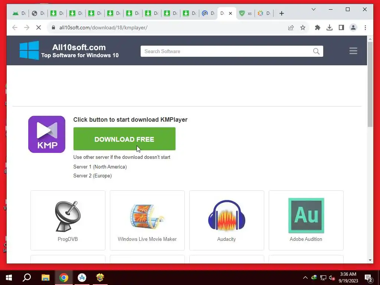The height and width of the screenshot is (285, 380).
Task: Click the scrollbar up arrow
Action: click(370, 39)
